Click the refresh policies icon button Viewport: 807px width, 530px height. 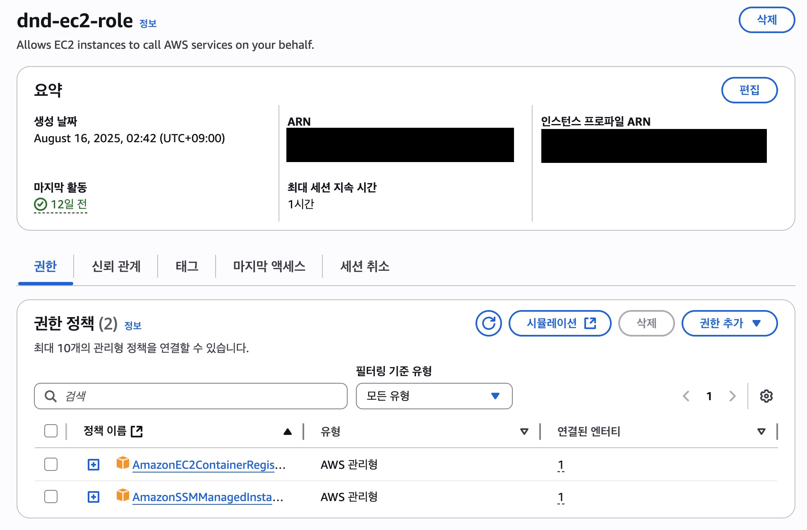[488, 323]
